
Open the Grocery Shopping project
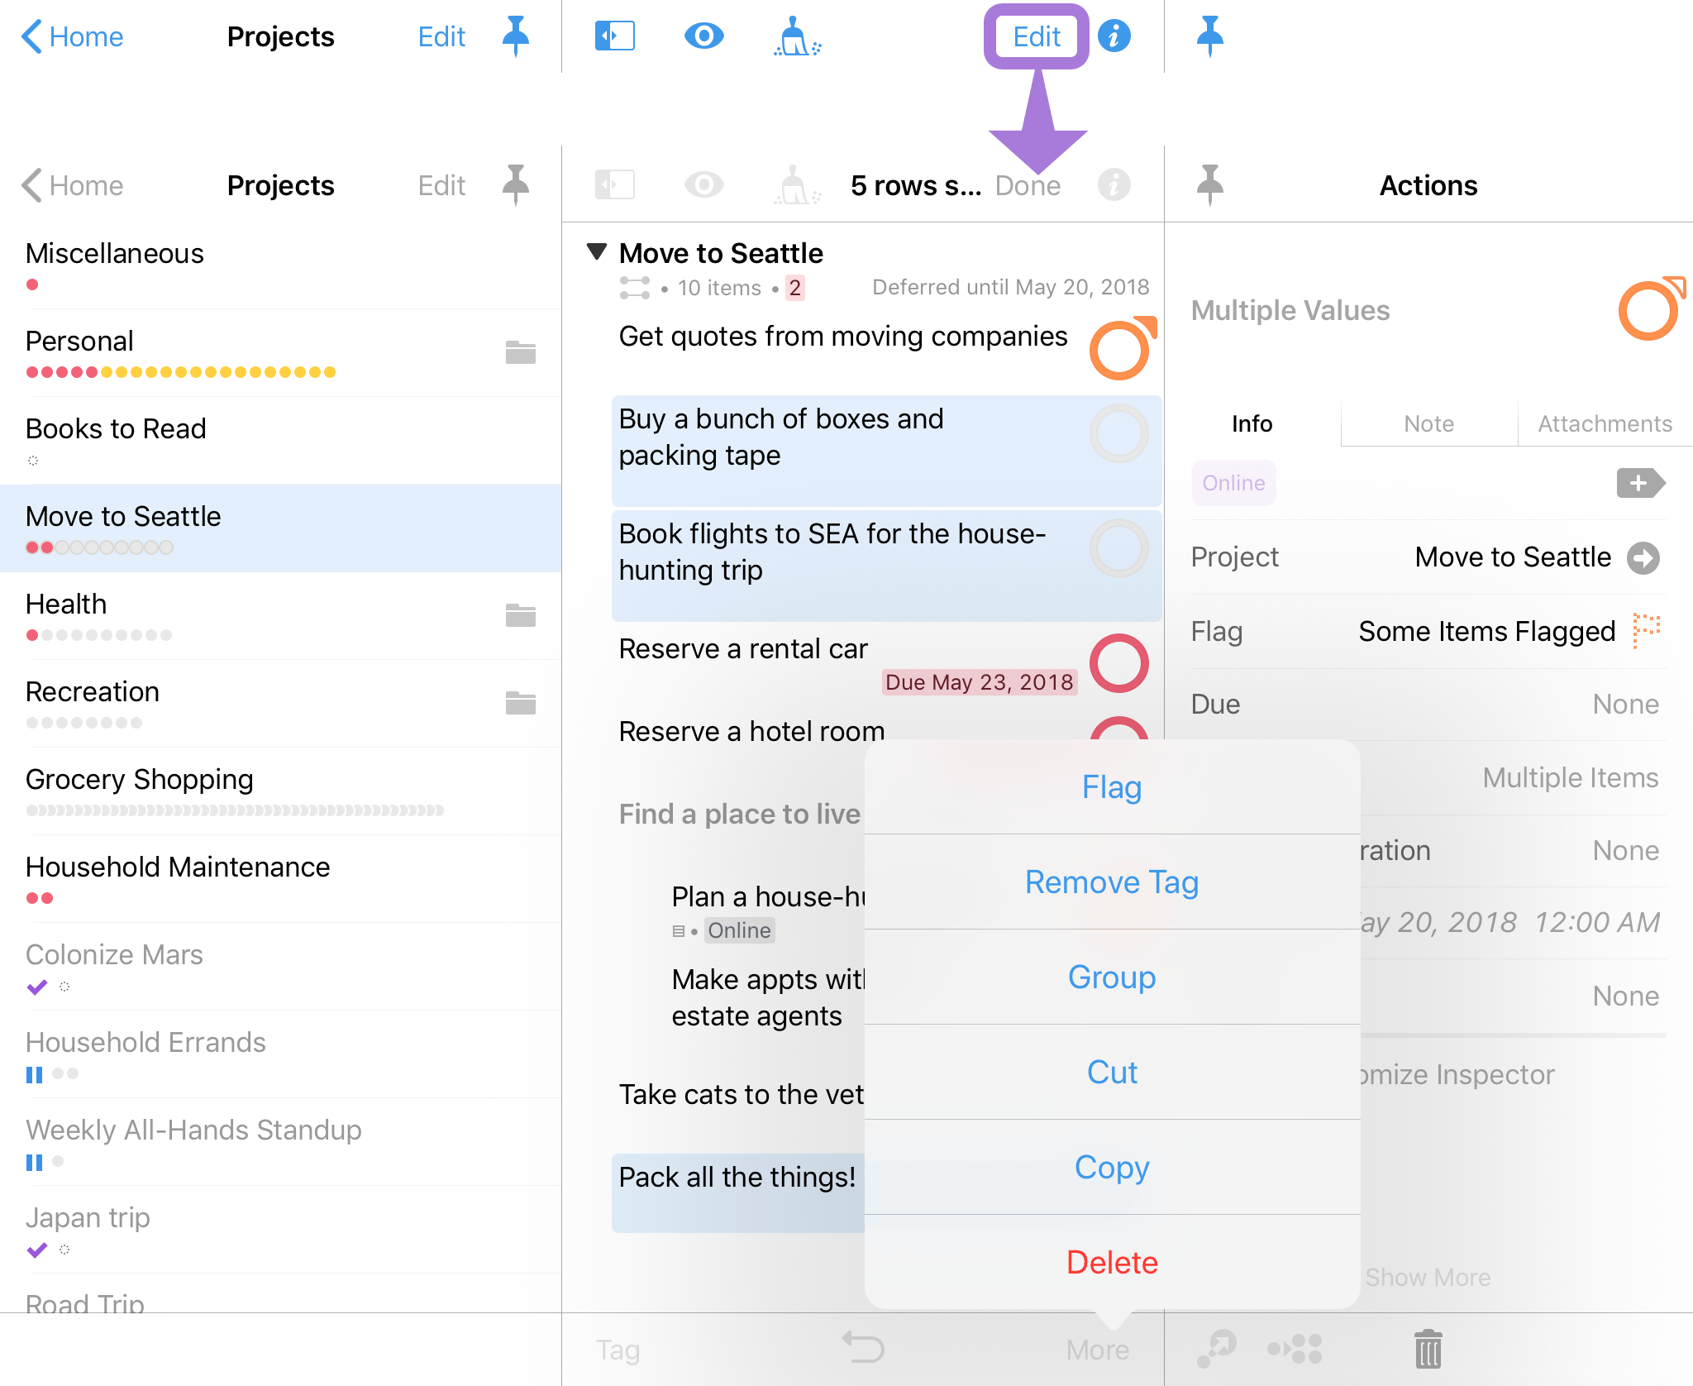click(x=281, y=791)
